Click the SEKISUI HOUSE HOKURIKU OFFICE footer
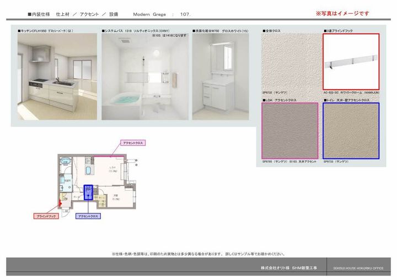This screenshot has height=280, width=397. click(x=358, y=268)
